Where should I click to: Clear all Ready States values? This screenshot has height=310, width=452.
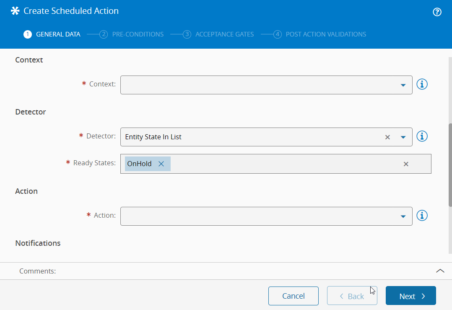click(x=405, y=164)
